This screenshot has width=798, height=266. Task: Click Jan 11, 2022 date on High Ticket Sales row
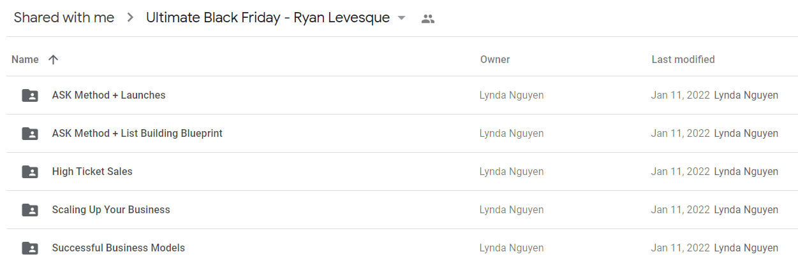coord(680,172)
